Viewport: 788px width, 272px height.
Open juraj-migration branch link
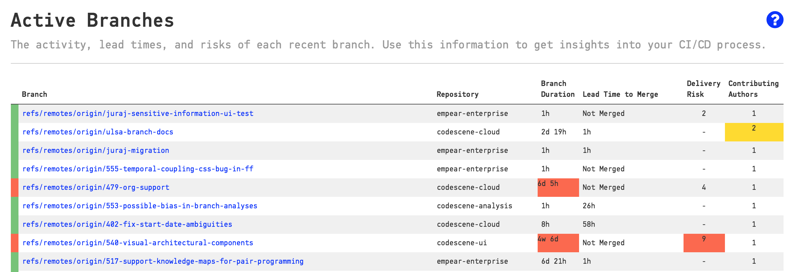[96, 150]
